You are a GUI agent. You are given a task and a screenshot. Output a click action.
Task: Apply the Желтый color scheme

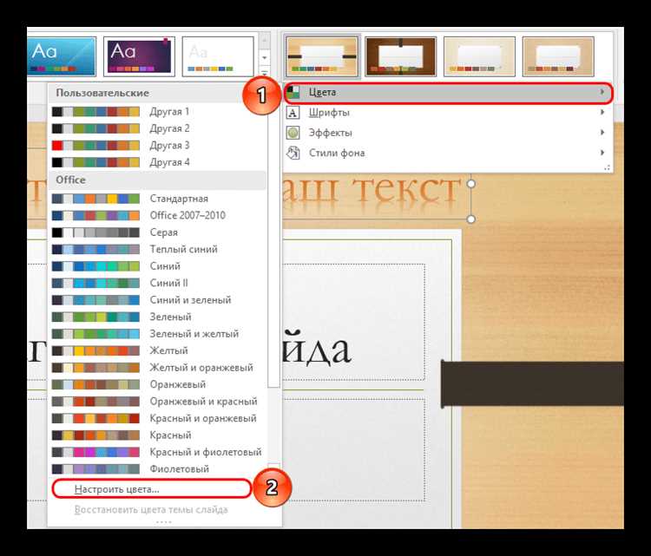[158, 351]
